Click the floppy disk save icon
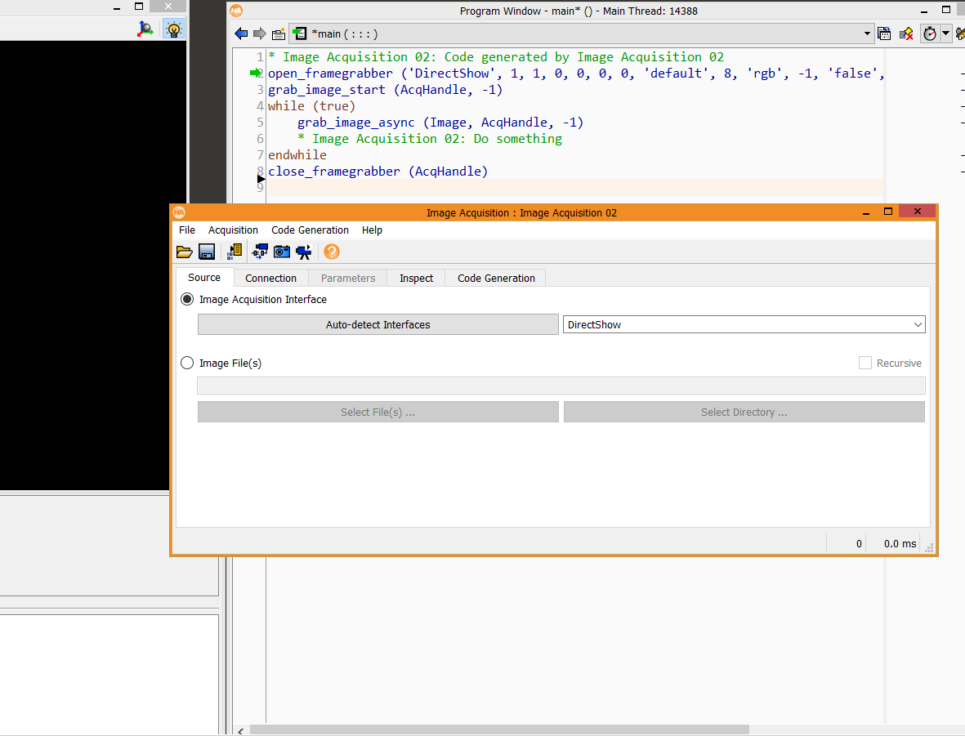Screen dimensions: 965x736 coord(207,252)
